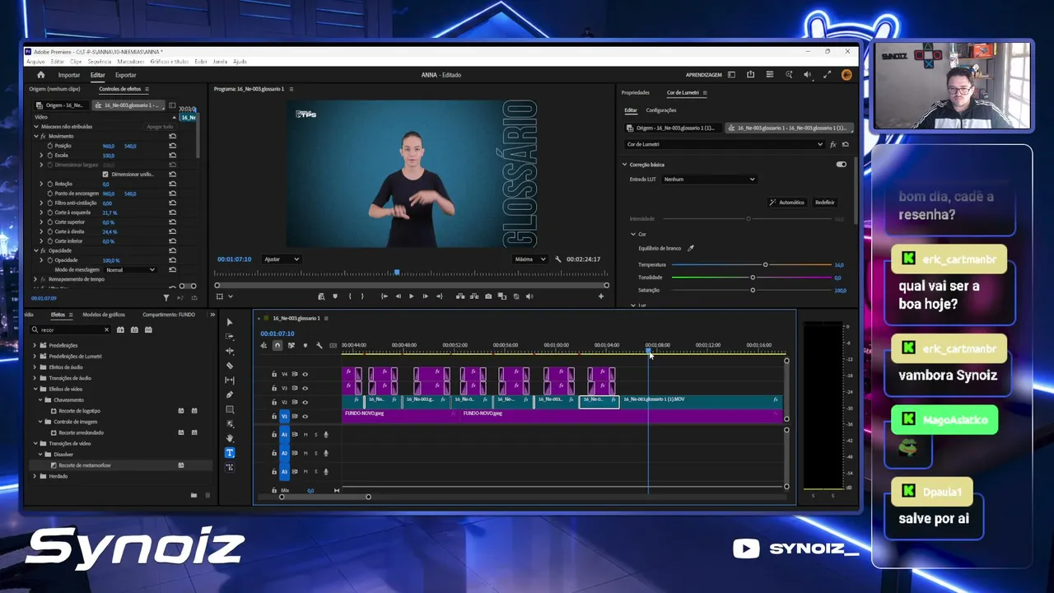Export frame with the camera icon

point(488,296)
